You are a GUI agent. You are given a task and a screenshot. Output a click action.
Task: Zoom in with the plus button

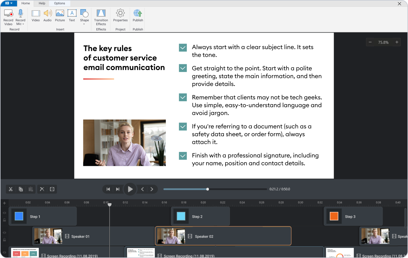(397, 42)
